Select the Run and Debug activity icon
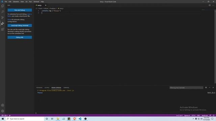 coord(3,24)
